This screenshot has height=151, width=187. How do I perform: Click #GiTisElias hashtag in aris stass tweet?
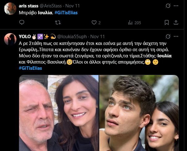(66, 12)
